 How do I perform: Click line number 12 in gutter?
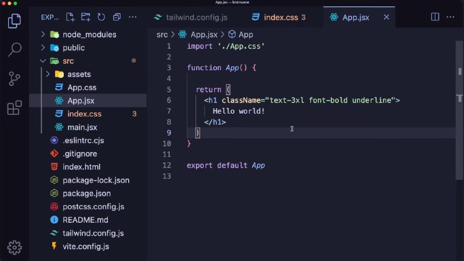click(167, 165)
